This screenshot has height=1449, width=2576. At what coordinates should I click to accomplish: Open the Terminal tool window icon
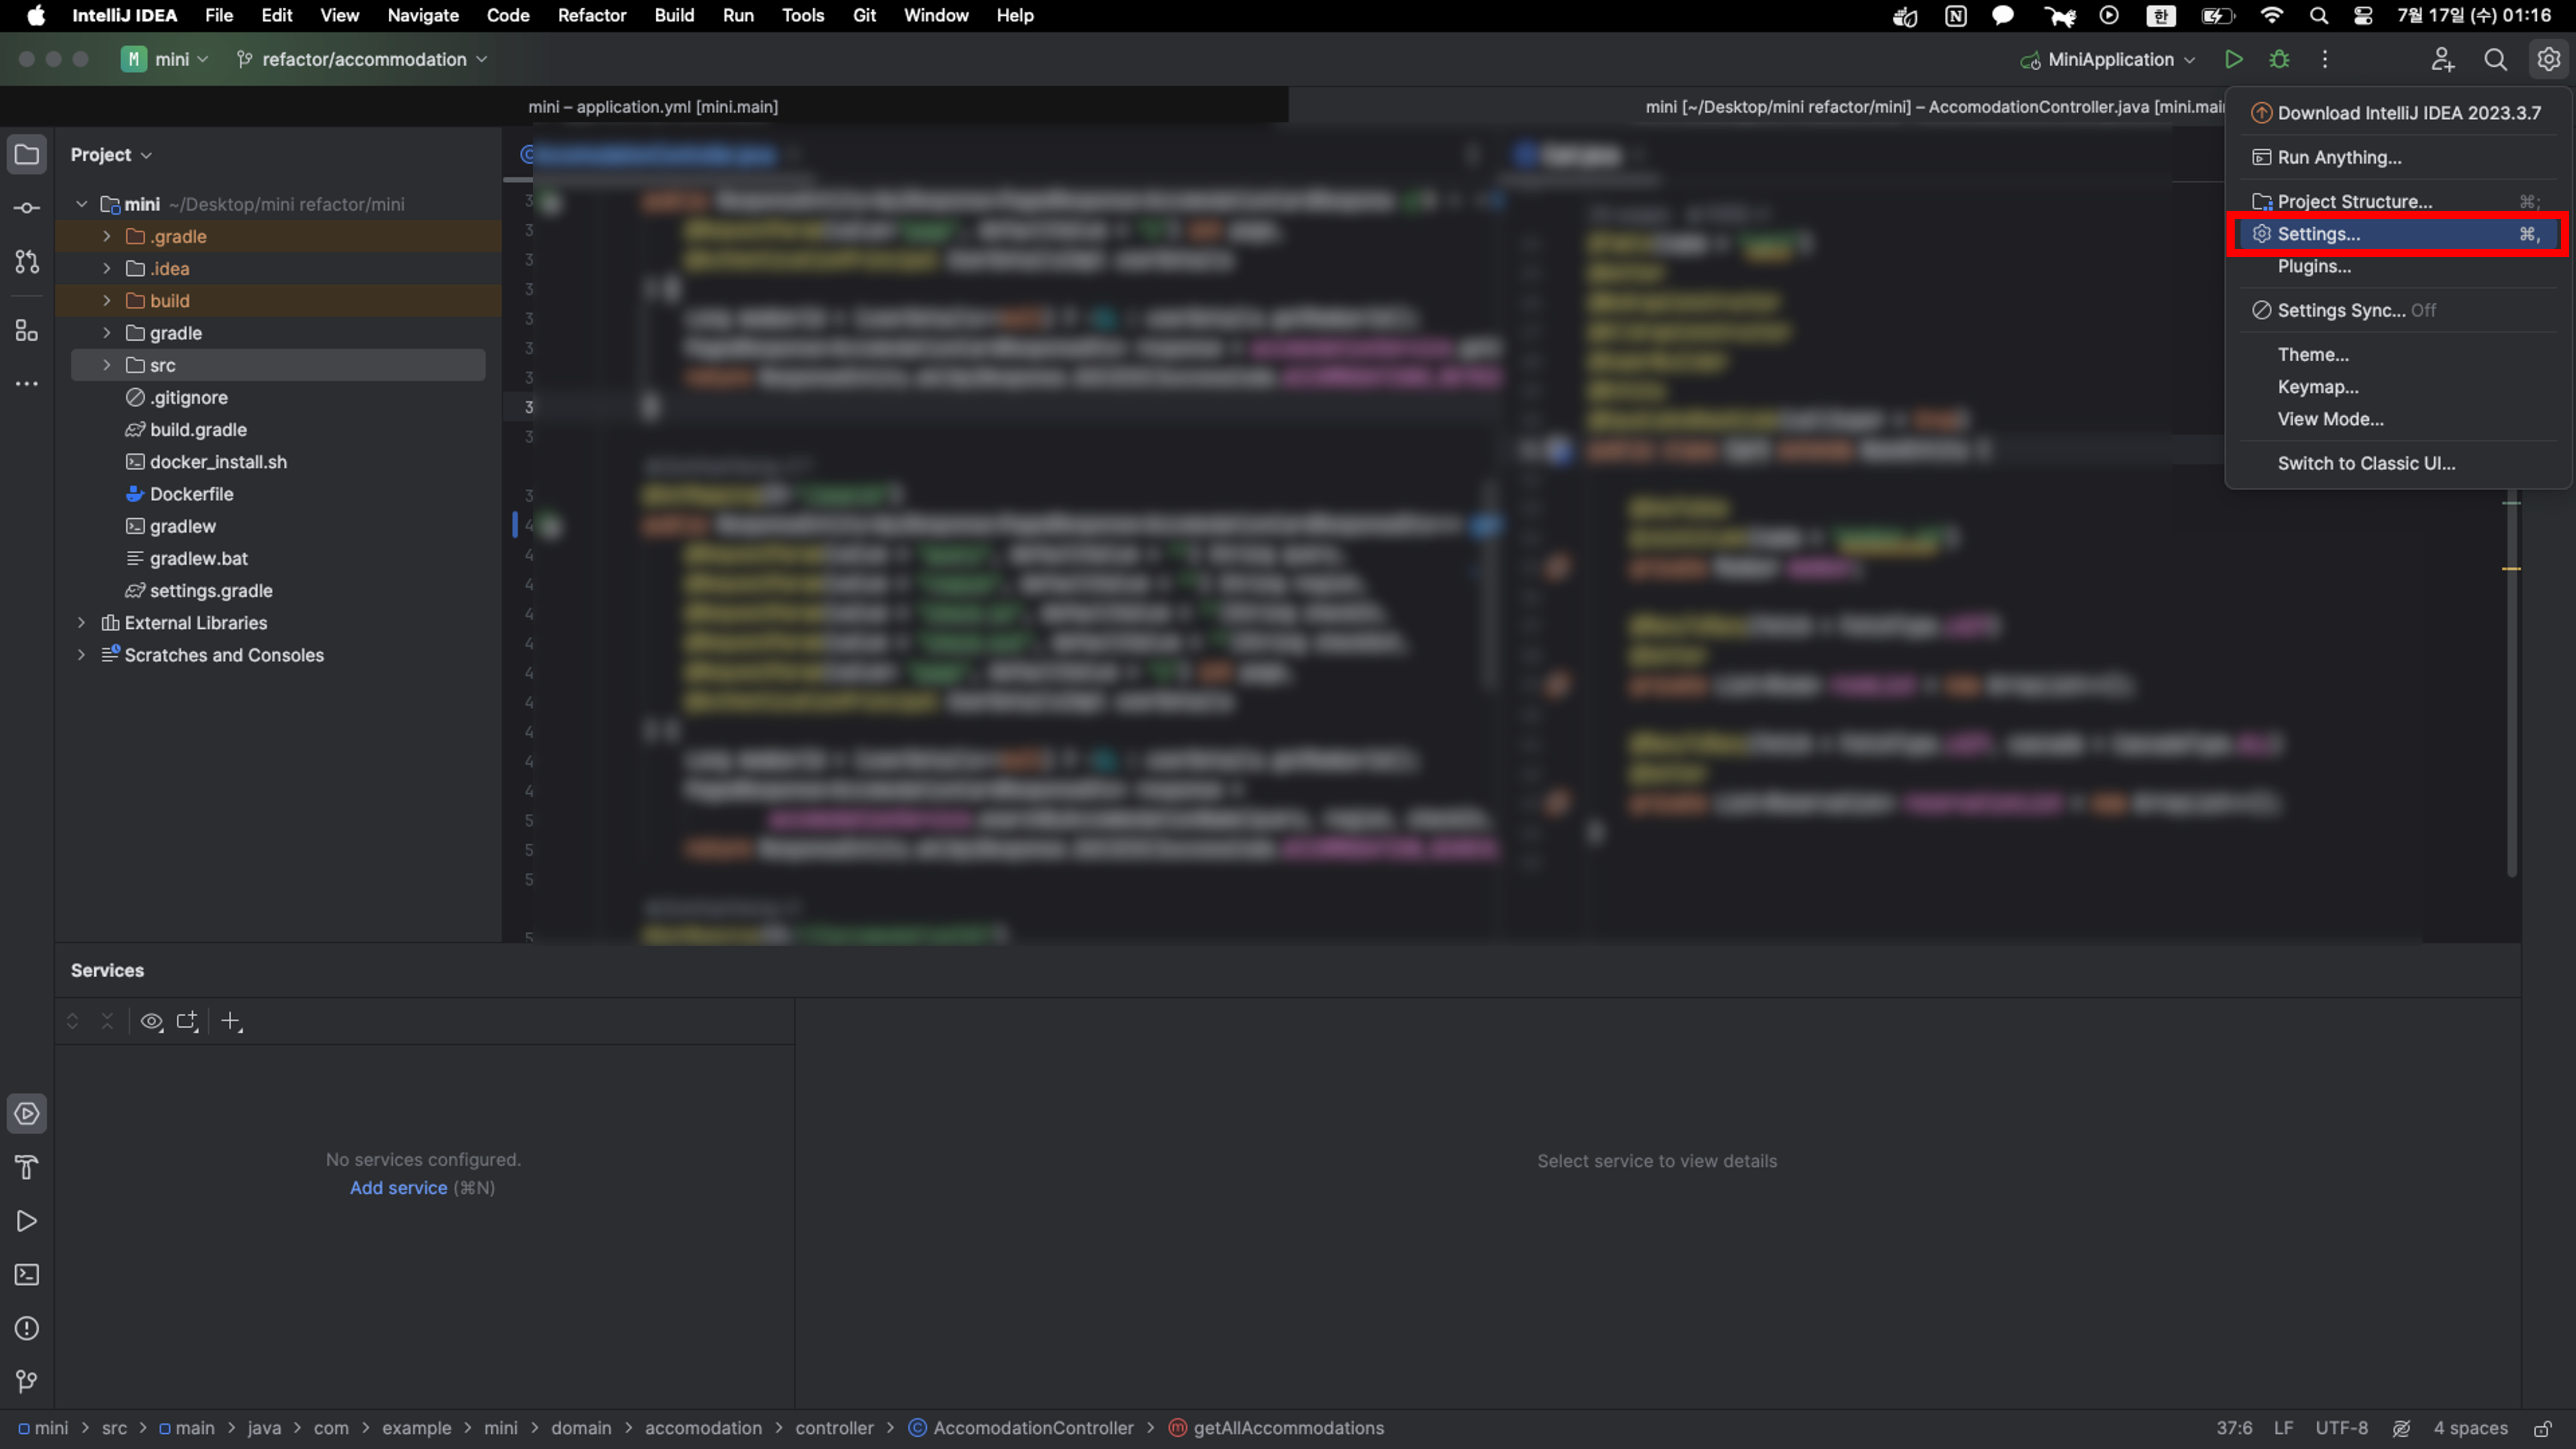[27, 1275]
